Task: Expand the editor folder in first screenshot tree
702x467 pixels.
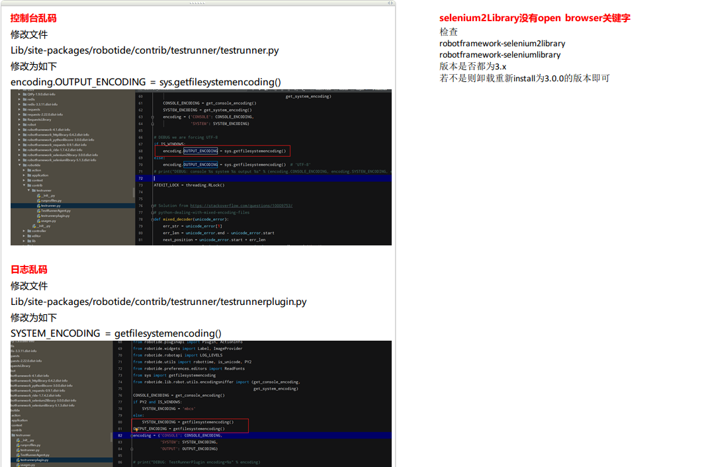Action: [x=24, y=236]
